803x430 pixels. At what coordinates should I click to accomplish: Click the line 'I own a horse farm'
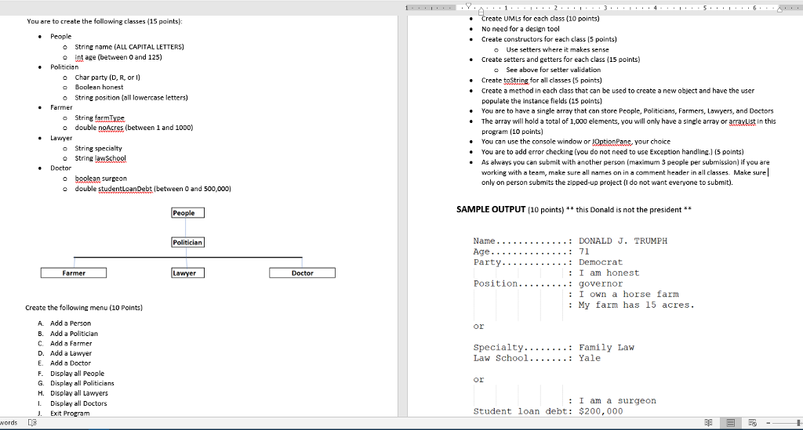click(x=629, y=294)
